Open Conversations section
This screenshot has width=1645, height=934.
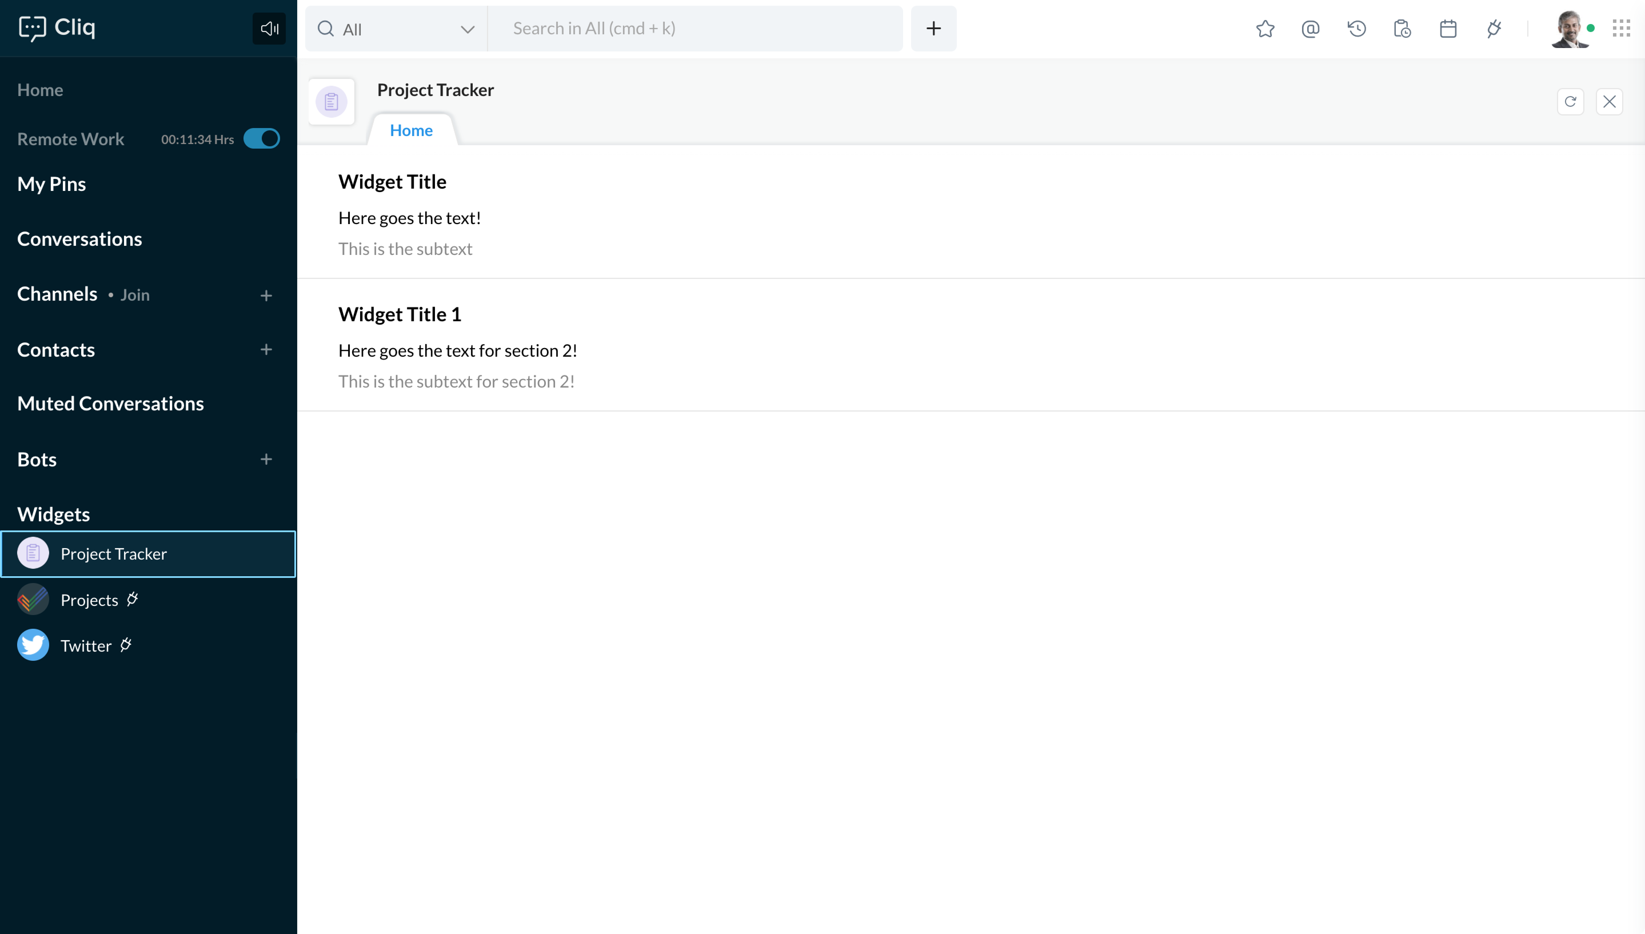(79, 239)
